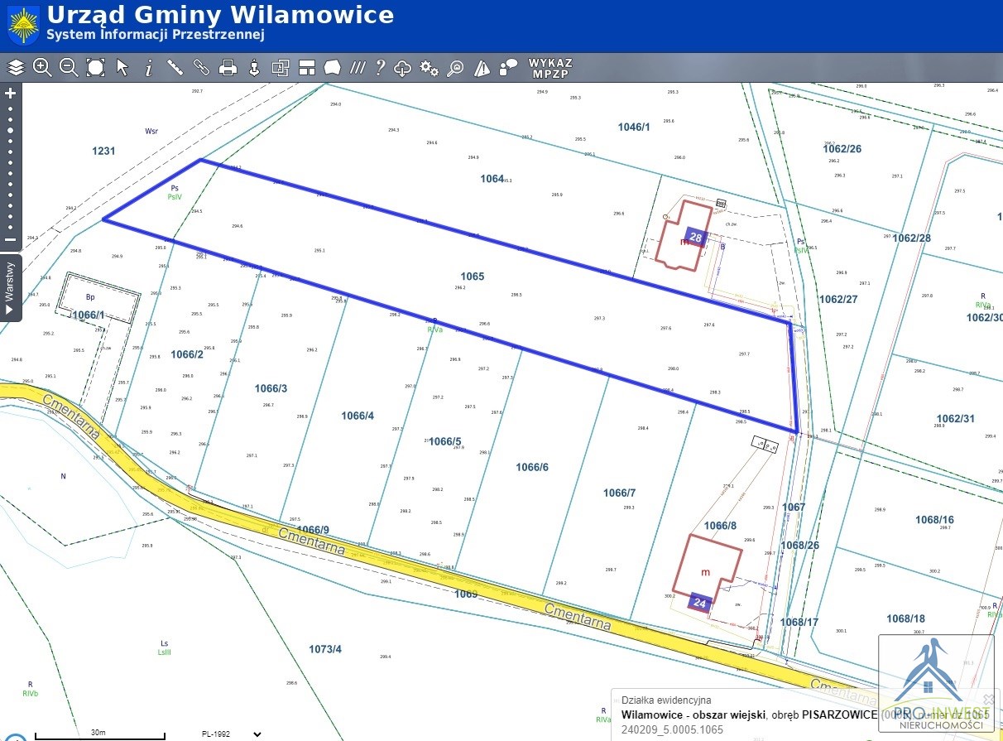Image resolution: width=1003 pixels, height=741 pixels.
Task: Click the vertical zoom level slider dots
Action: (x=11, y=166)
